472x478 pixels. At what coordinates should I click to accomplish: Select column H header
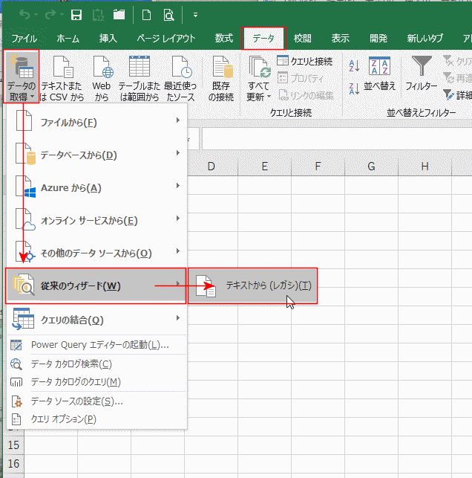[425, 167]
